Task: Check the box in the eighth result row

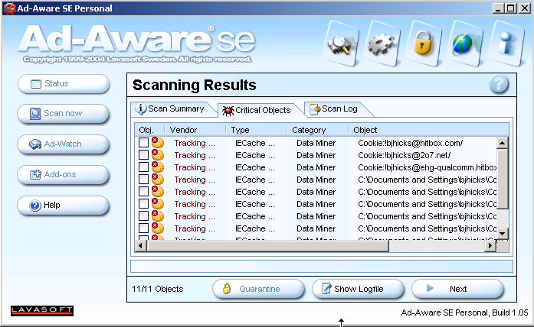Action: point(143,228)
